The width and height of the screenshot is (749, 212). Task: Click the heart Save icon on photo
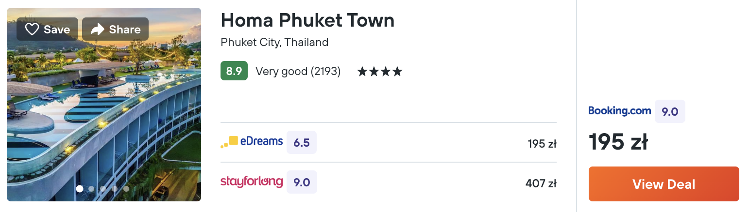tap(32, 30)
